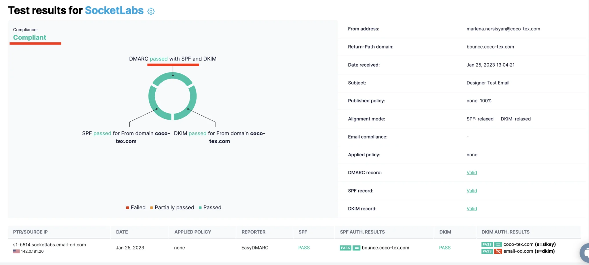Click the 'Jan 25, 2023' table date cell
589x265 pixels.
[130, 248]
